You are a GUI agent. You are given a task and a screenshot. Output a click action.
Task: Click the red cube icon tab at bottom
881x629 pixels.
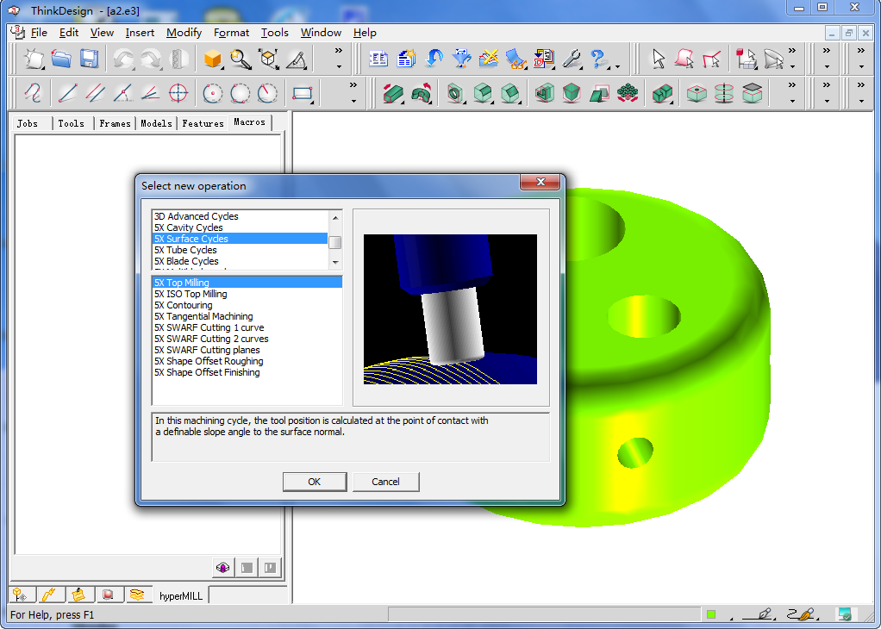(x=107, y=595)
